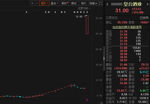Click the 委比 95.15% value

point(122,23)
